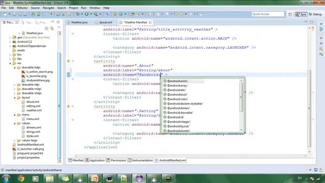Open the File menu
The height and width of the screenshot is (183, 325).
[x=4, y=8]
